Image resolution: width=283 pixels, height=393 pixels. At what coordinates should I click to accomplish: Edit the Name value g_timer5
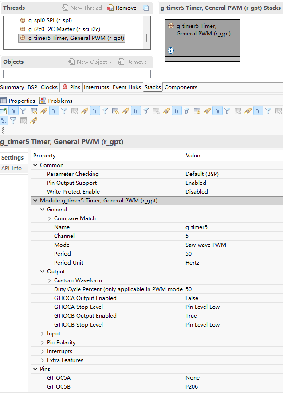pyautogui.click(x=197, y=227)
